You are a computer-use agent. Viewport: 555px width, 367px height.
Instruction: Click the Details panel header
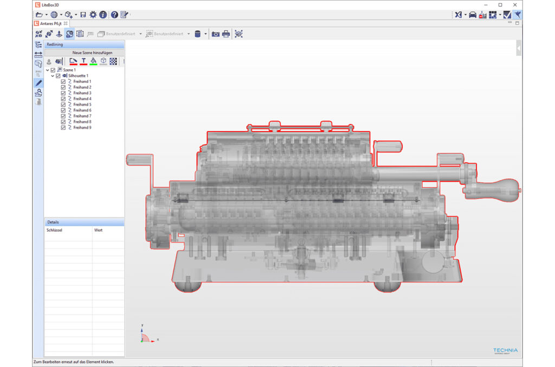pos(84,222)
